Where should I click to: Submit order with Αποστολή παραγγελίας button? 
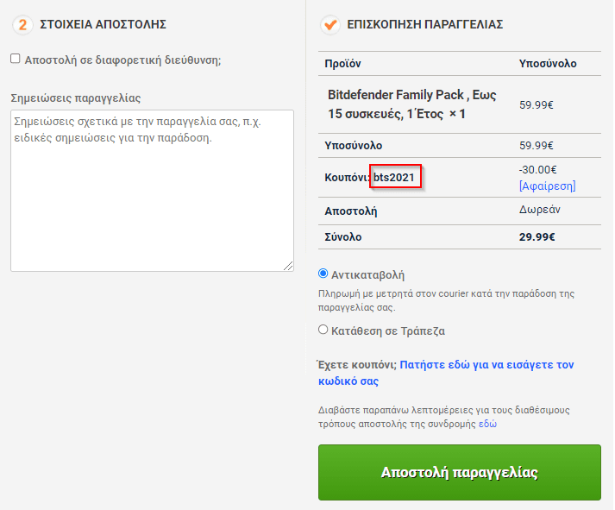459,472
